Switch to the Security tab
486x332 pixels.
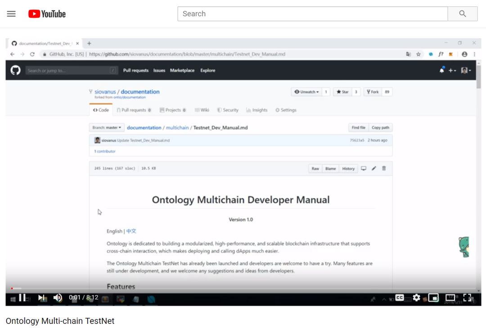pyautogui.click(x=228, y=110)
